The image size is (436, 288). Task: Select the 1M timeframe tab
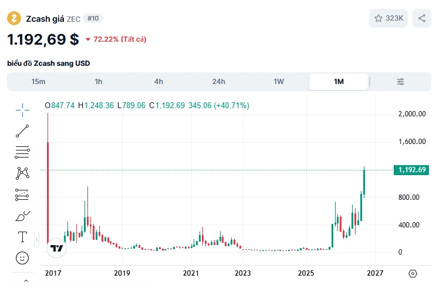point(339,82)
